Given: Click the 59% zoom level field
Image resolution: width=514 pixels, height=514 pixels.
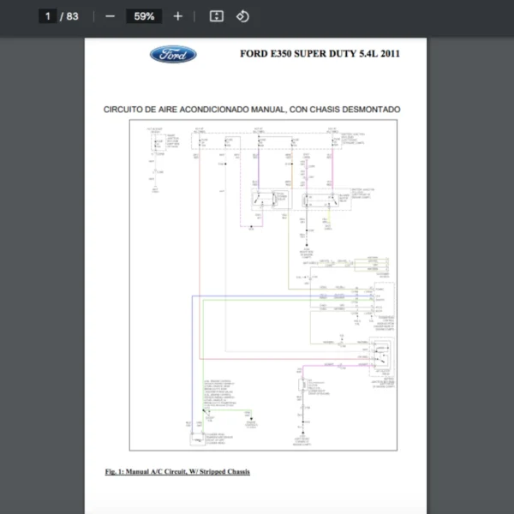Looking at the screenshot, I should (x=144, y=16).
